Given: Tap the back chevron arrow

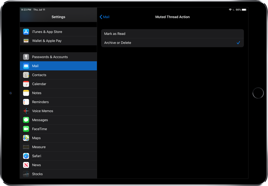Looking at the screenshot, I should pos(101,17).
